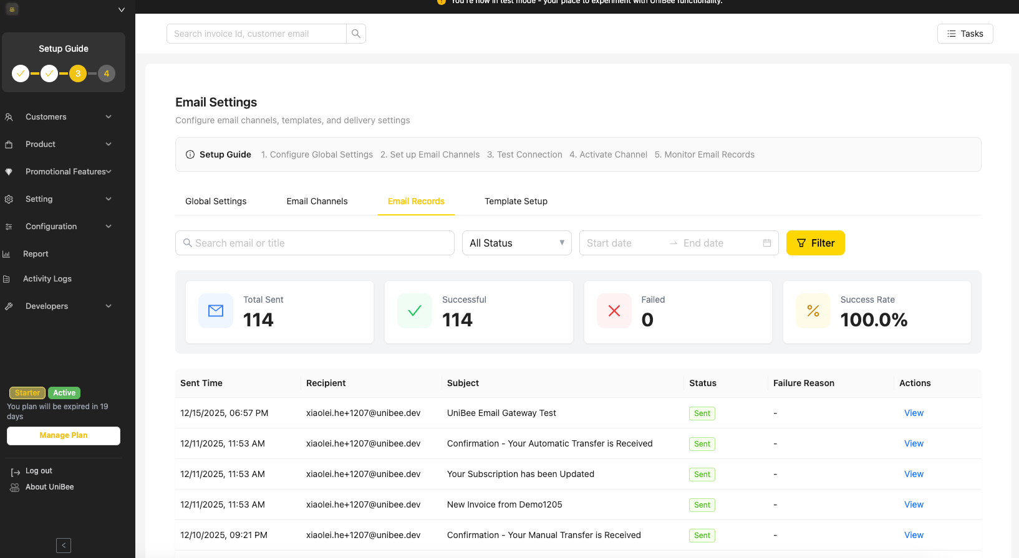Click the Success Rate percent icon
Screen dimensions: 1019x558
813,311
